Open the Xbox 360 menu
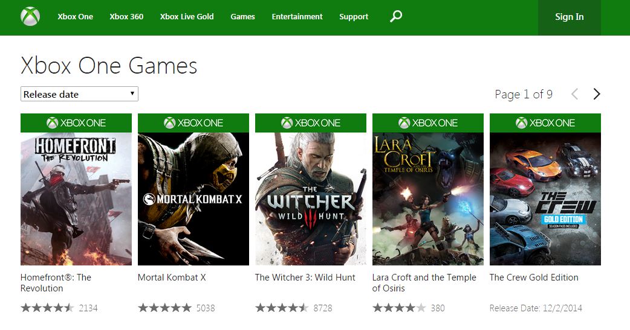The width and height of the screenshot is (630, 330). 126,17
